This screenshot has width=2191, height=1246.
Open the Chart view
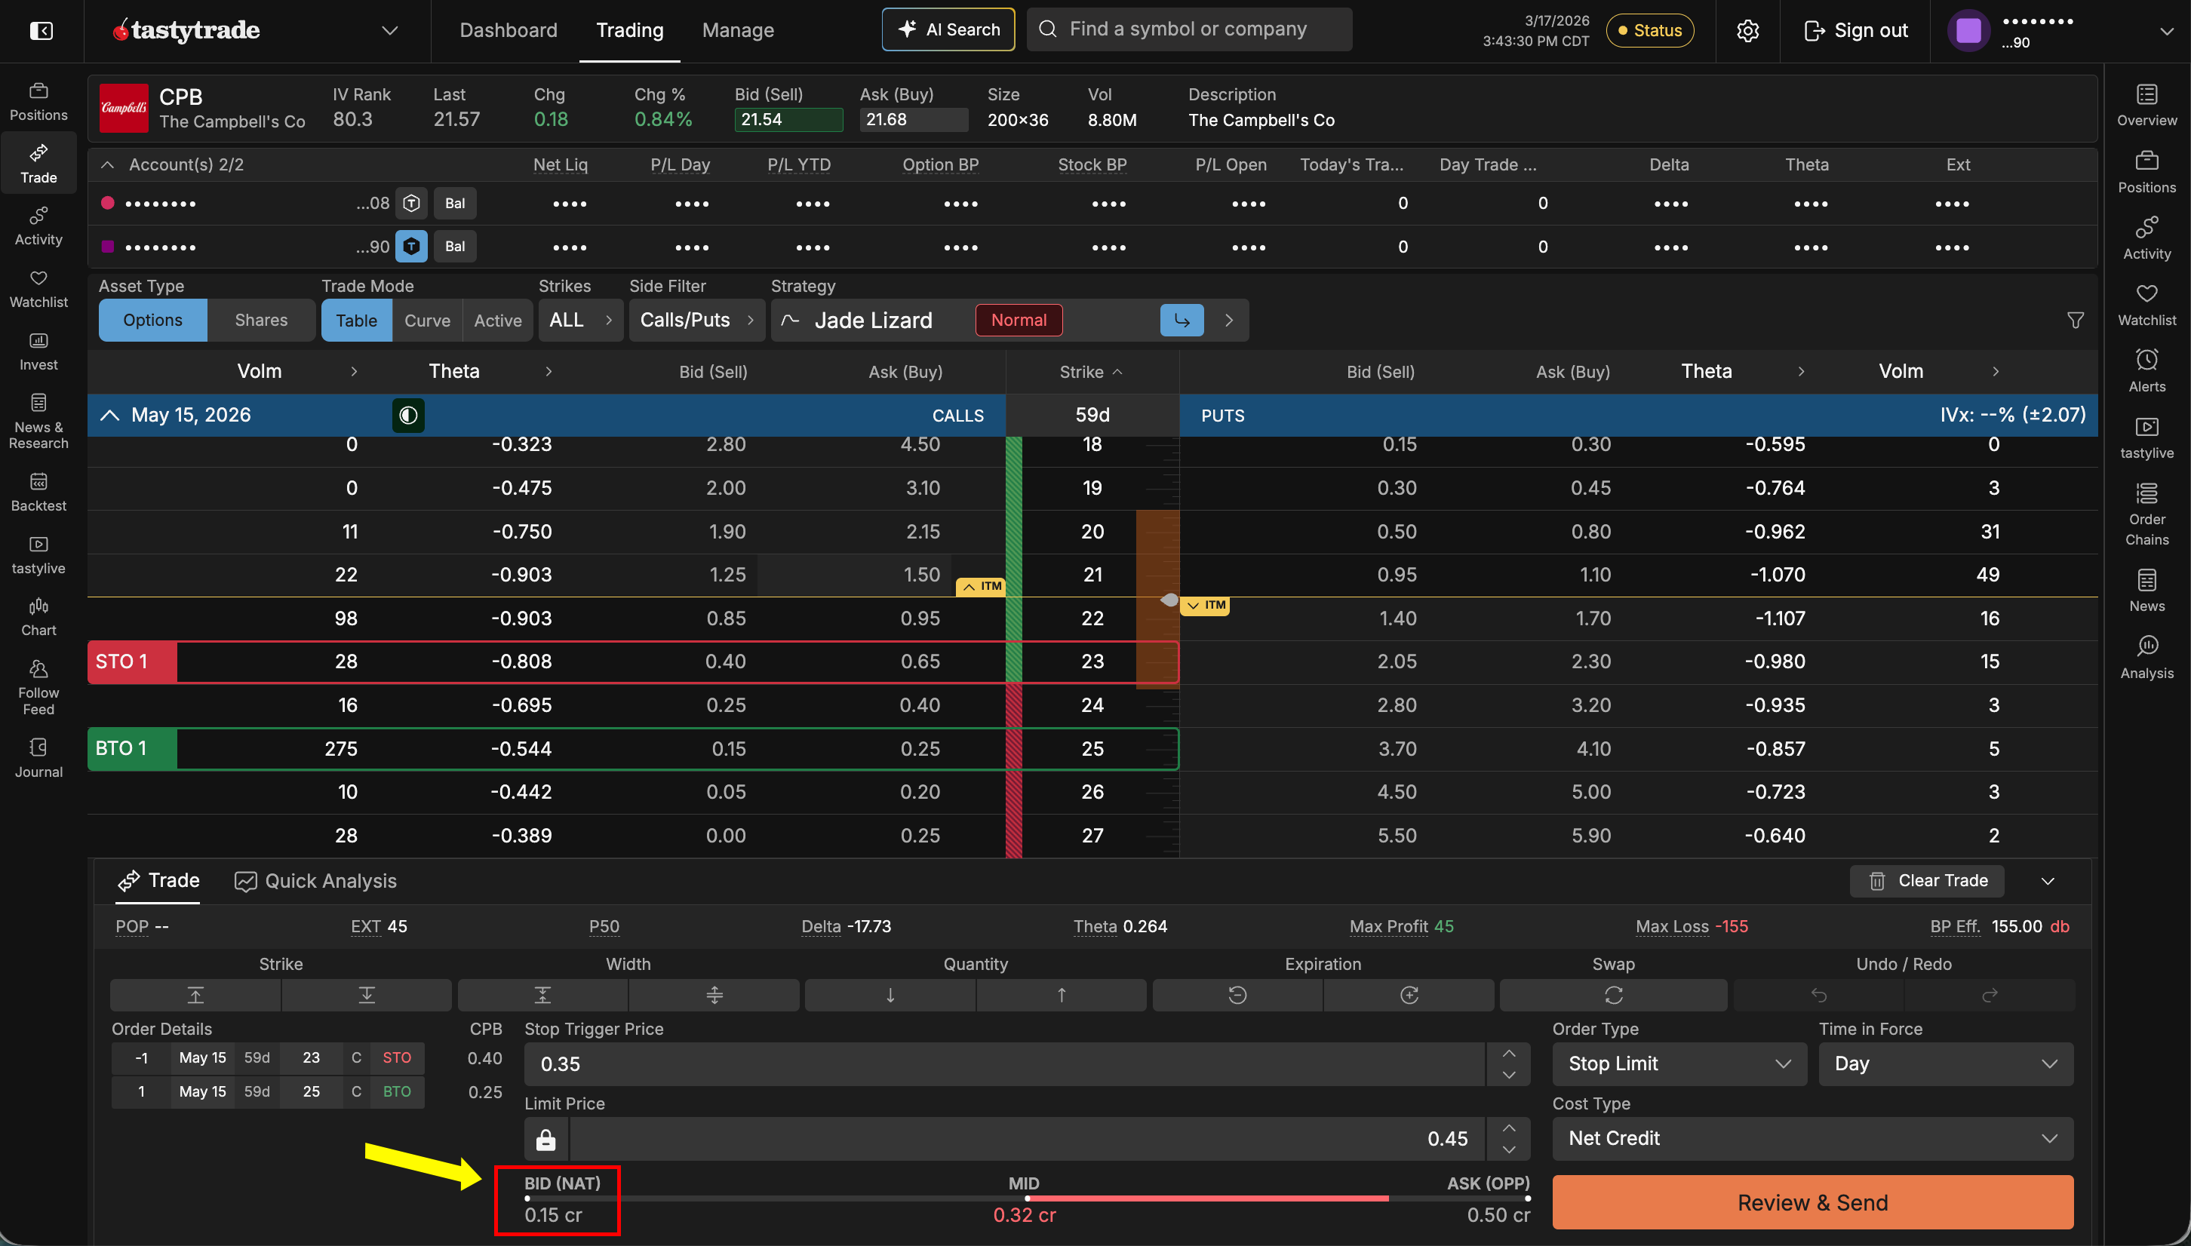coord(38,617)
